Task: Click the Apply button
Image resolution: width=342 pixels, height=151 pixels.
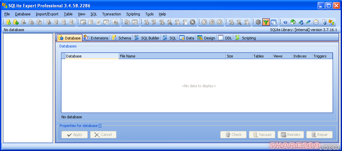Action: 75,135
